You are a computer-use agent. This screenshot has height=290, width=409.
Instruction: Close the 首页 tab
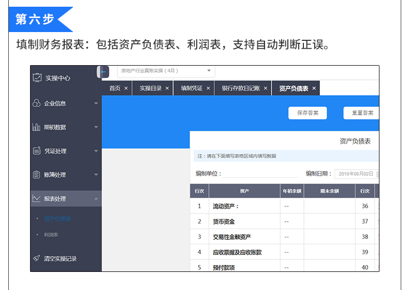point(126,88)
